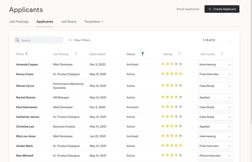The image size is (252, 162).
Task: Click into the Search input field
Action: coord(41,40)
